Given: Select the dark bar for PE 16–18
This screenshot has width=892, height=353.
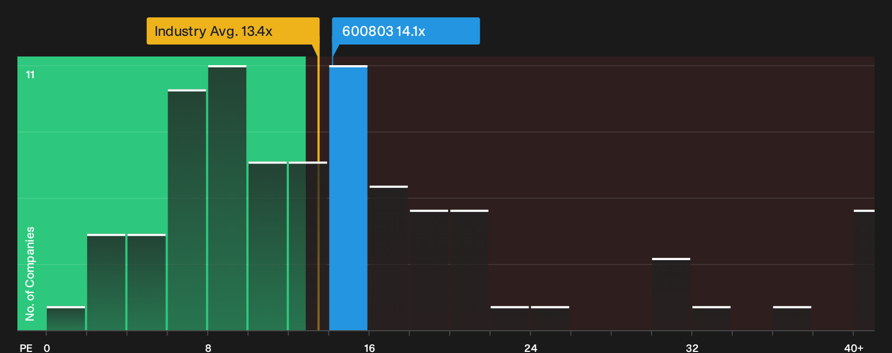Looking at the screenshot, I should pos(388,258).
